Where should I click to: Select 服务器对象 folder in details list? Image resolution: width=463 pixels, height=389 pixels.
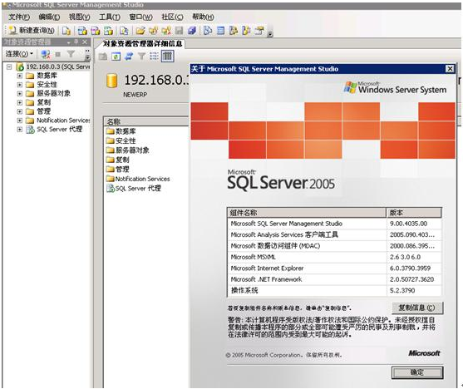pyautogui.click(x=127, y=150)
